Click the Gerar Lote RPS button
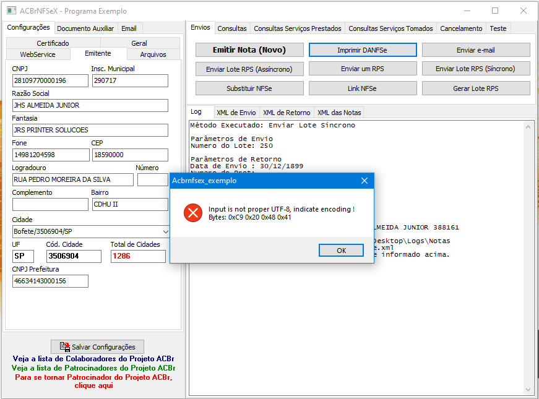This screenshot has width=539, height=399. (476, 88)
